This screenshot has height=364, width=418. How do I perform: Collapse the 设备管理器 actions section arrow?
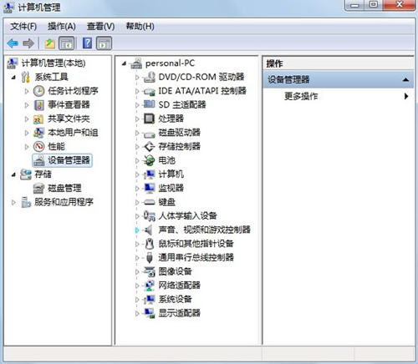pos(405,80)
